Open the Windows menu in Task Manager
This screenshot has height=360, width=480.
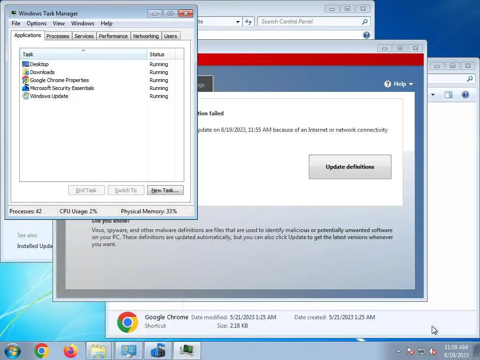click(x=82, y=23)
